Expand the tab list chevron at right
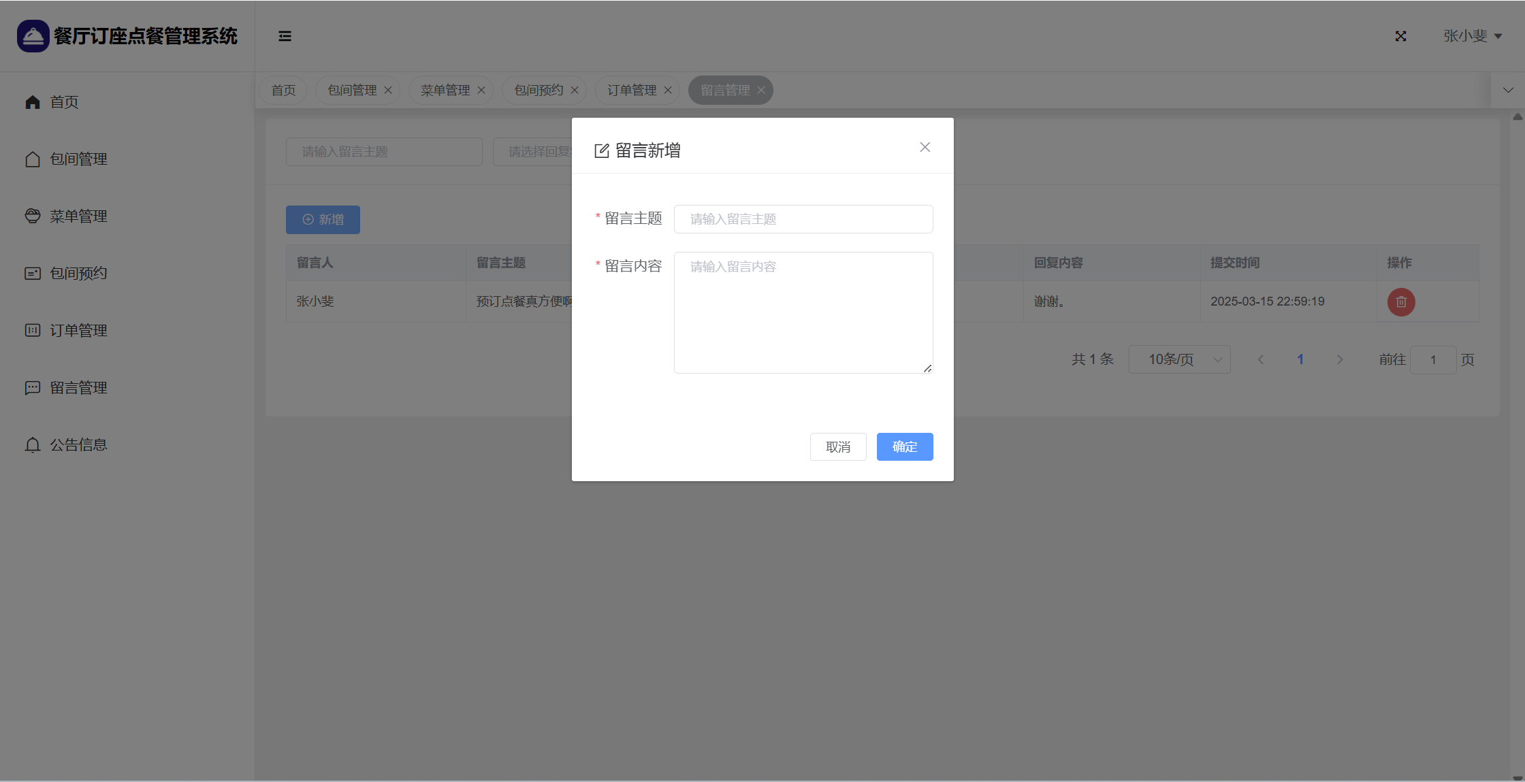Screen dimensions: 1525x782 pos(1508,90)
